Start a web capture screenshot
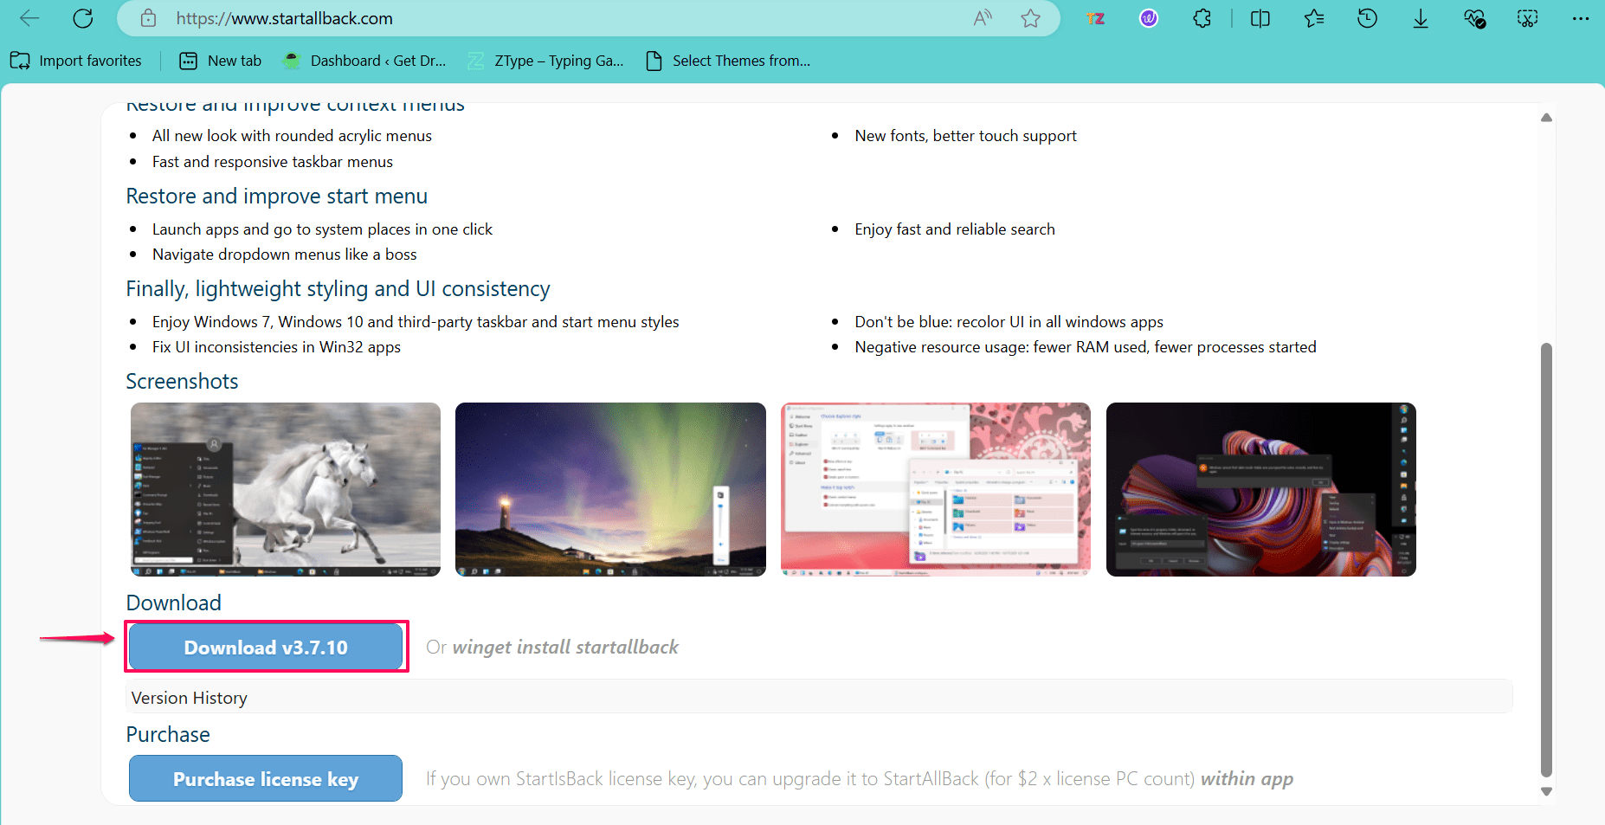The height and width of the screenshot is (825, 1605). pos(1528,18)
